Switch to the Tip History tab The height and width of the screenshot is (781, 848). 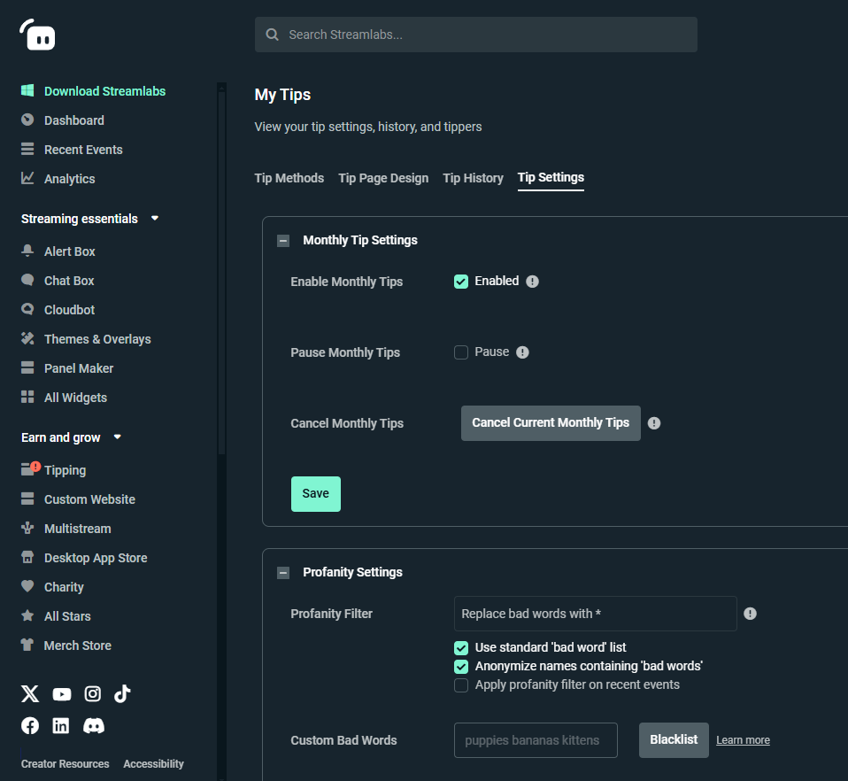coord(473,178)
